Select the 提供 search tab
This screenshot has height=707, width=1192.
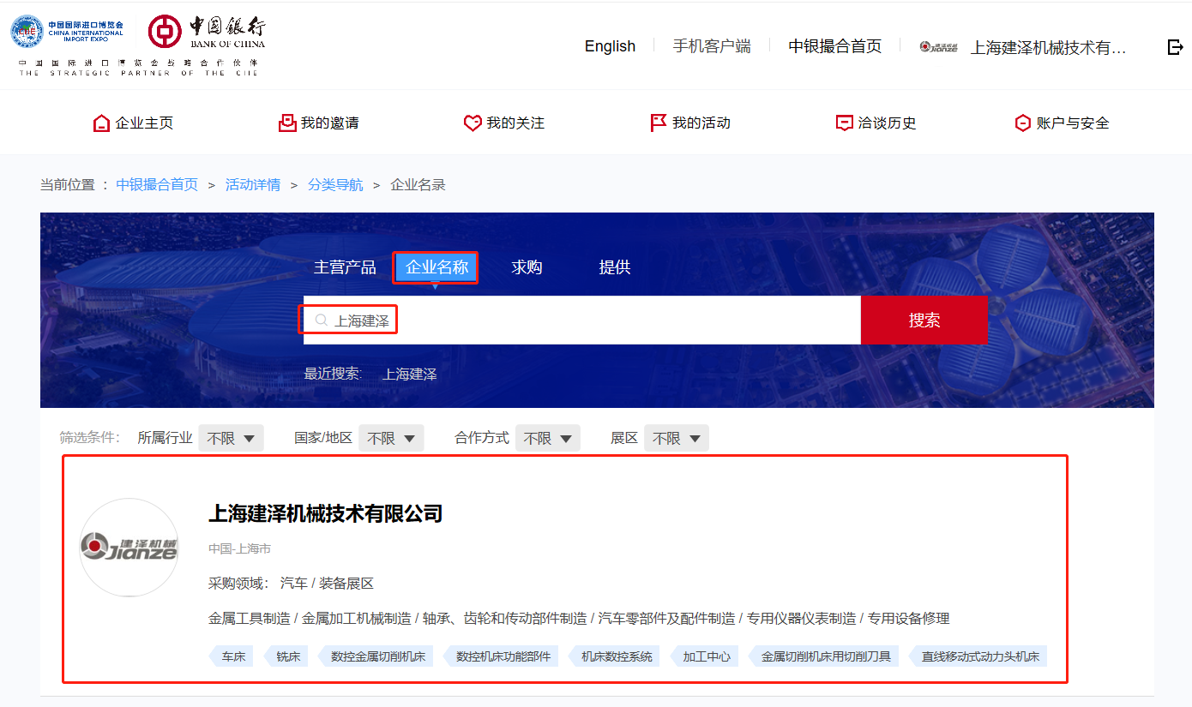click(615, 267)
